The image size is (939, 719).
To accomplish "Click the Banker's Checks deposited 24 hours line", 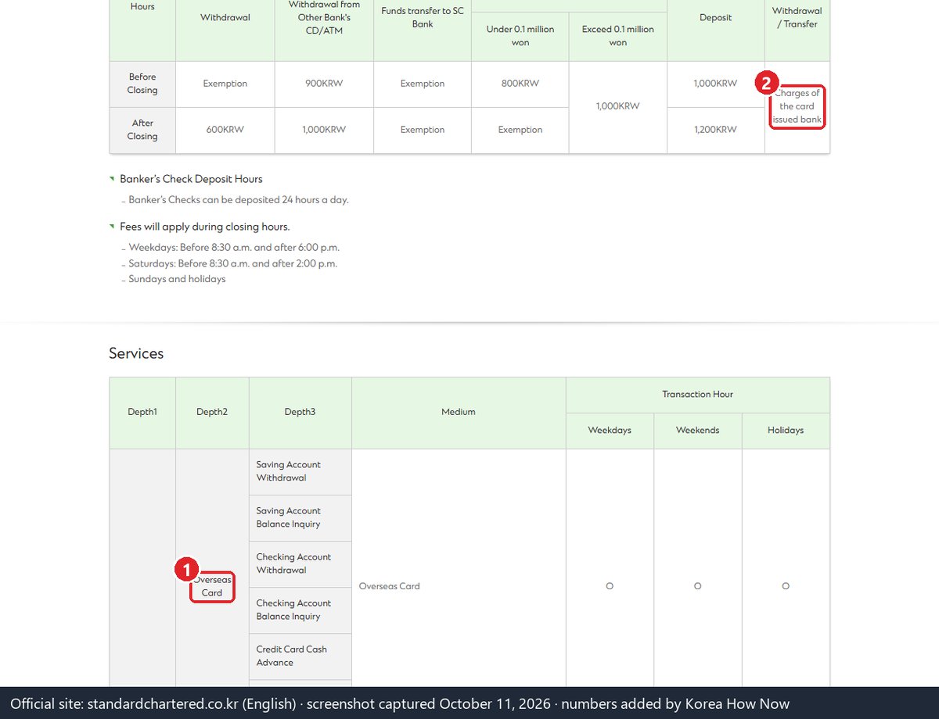I will pyautogui.click(x=239, y=200).
